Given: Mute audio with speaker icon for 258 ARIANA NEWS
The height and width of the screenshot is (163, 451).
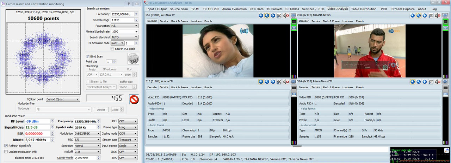Looking at the screenshot, I should click(x=437, y=15).
